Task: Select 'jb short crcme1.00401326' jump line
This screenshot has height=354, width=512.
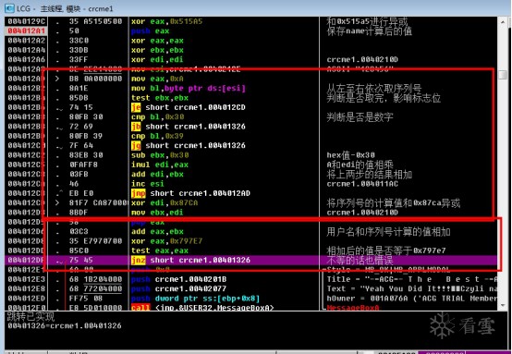Action: [189, 127]
